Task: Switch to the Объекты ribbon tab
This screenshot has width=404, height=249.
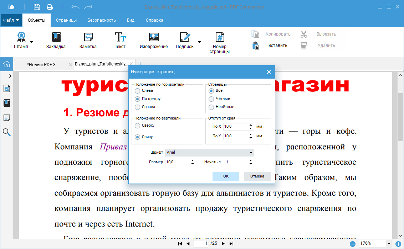Action: point(36,20)
